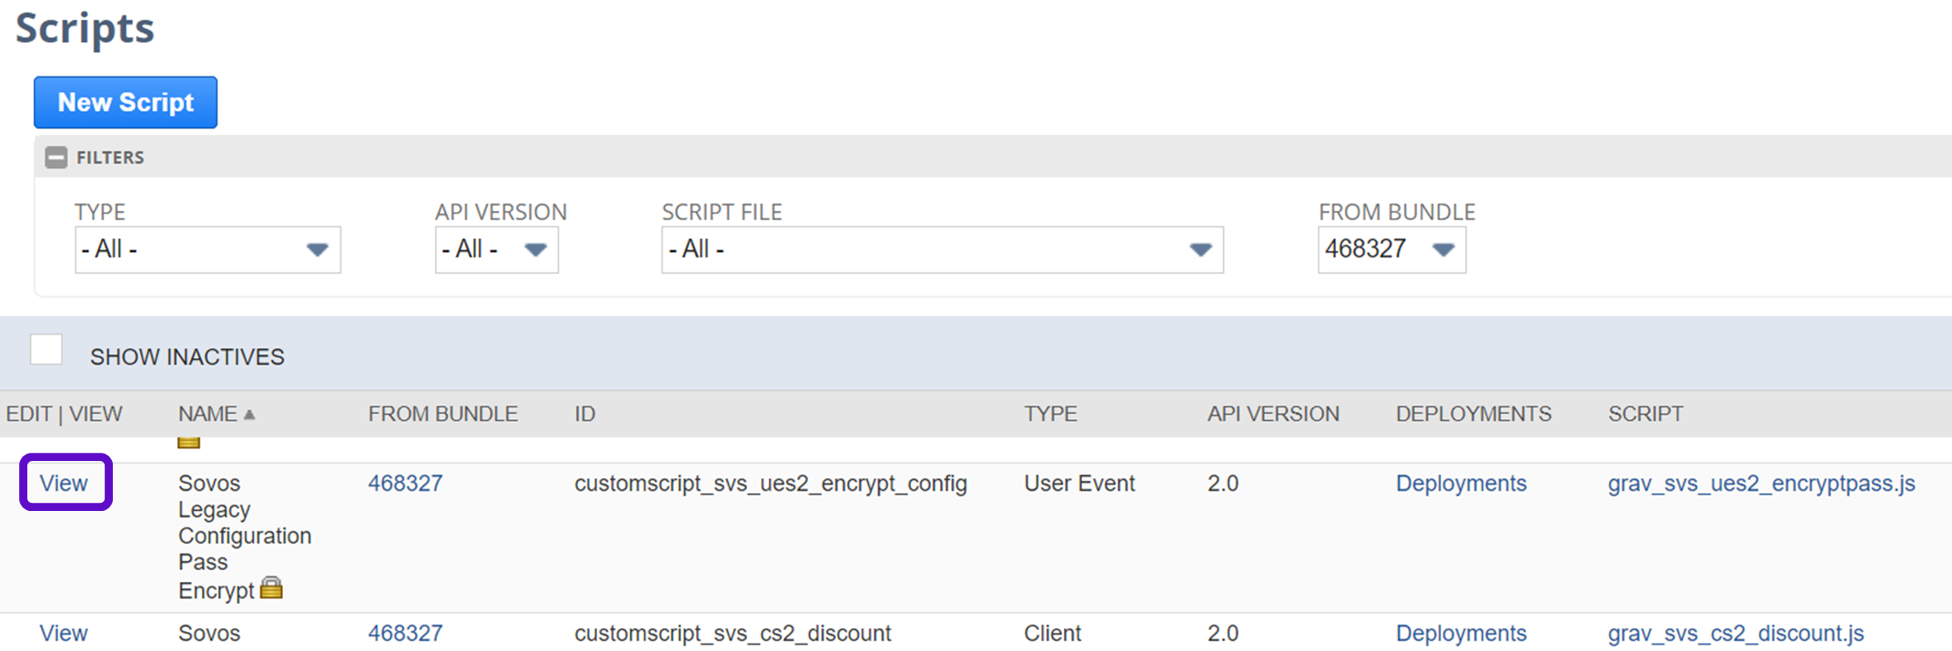Open the Type filter dropdown
1952x651 pixels.
pyautogui.click(x=207, y=249)
